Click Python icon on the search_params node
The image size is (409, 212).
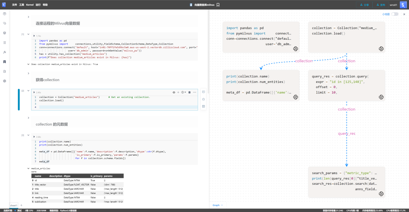point(381,194)
